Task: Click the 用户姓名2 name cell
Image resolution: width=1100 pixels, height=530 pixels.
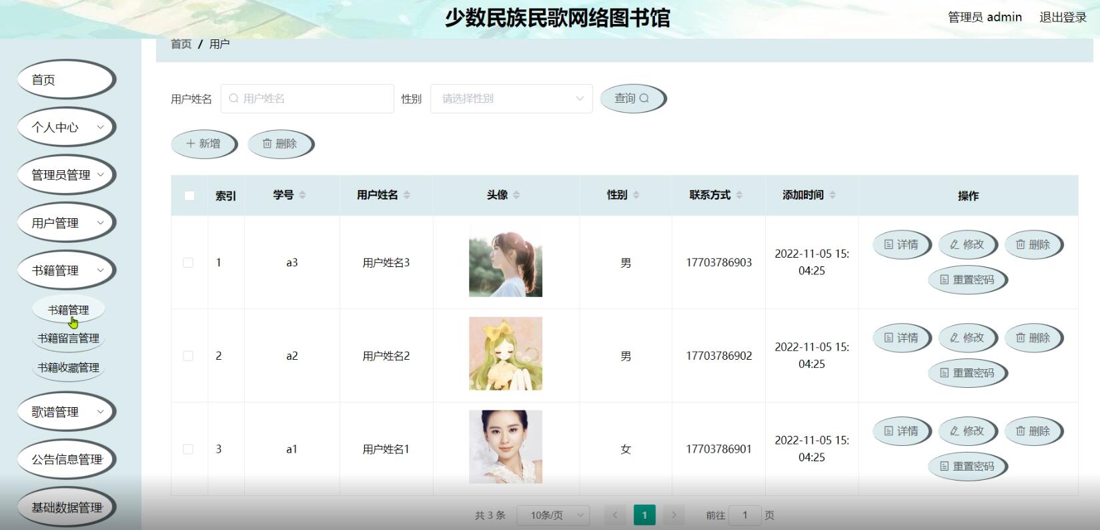Action: (386, 356)
